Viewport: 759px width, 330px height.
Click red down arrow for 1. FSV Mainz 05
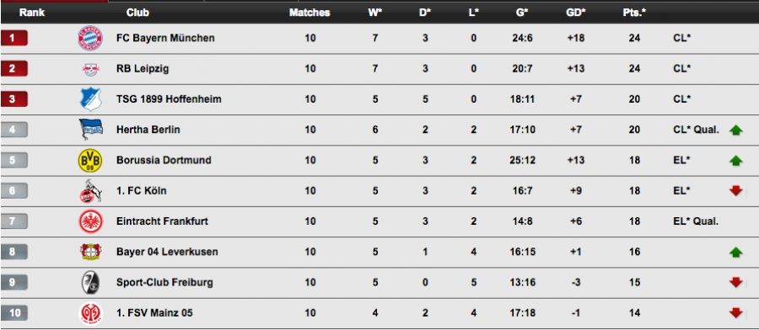735,313
